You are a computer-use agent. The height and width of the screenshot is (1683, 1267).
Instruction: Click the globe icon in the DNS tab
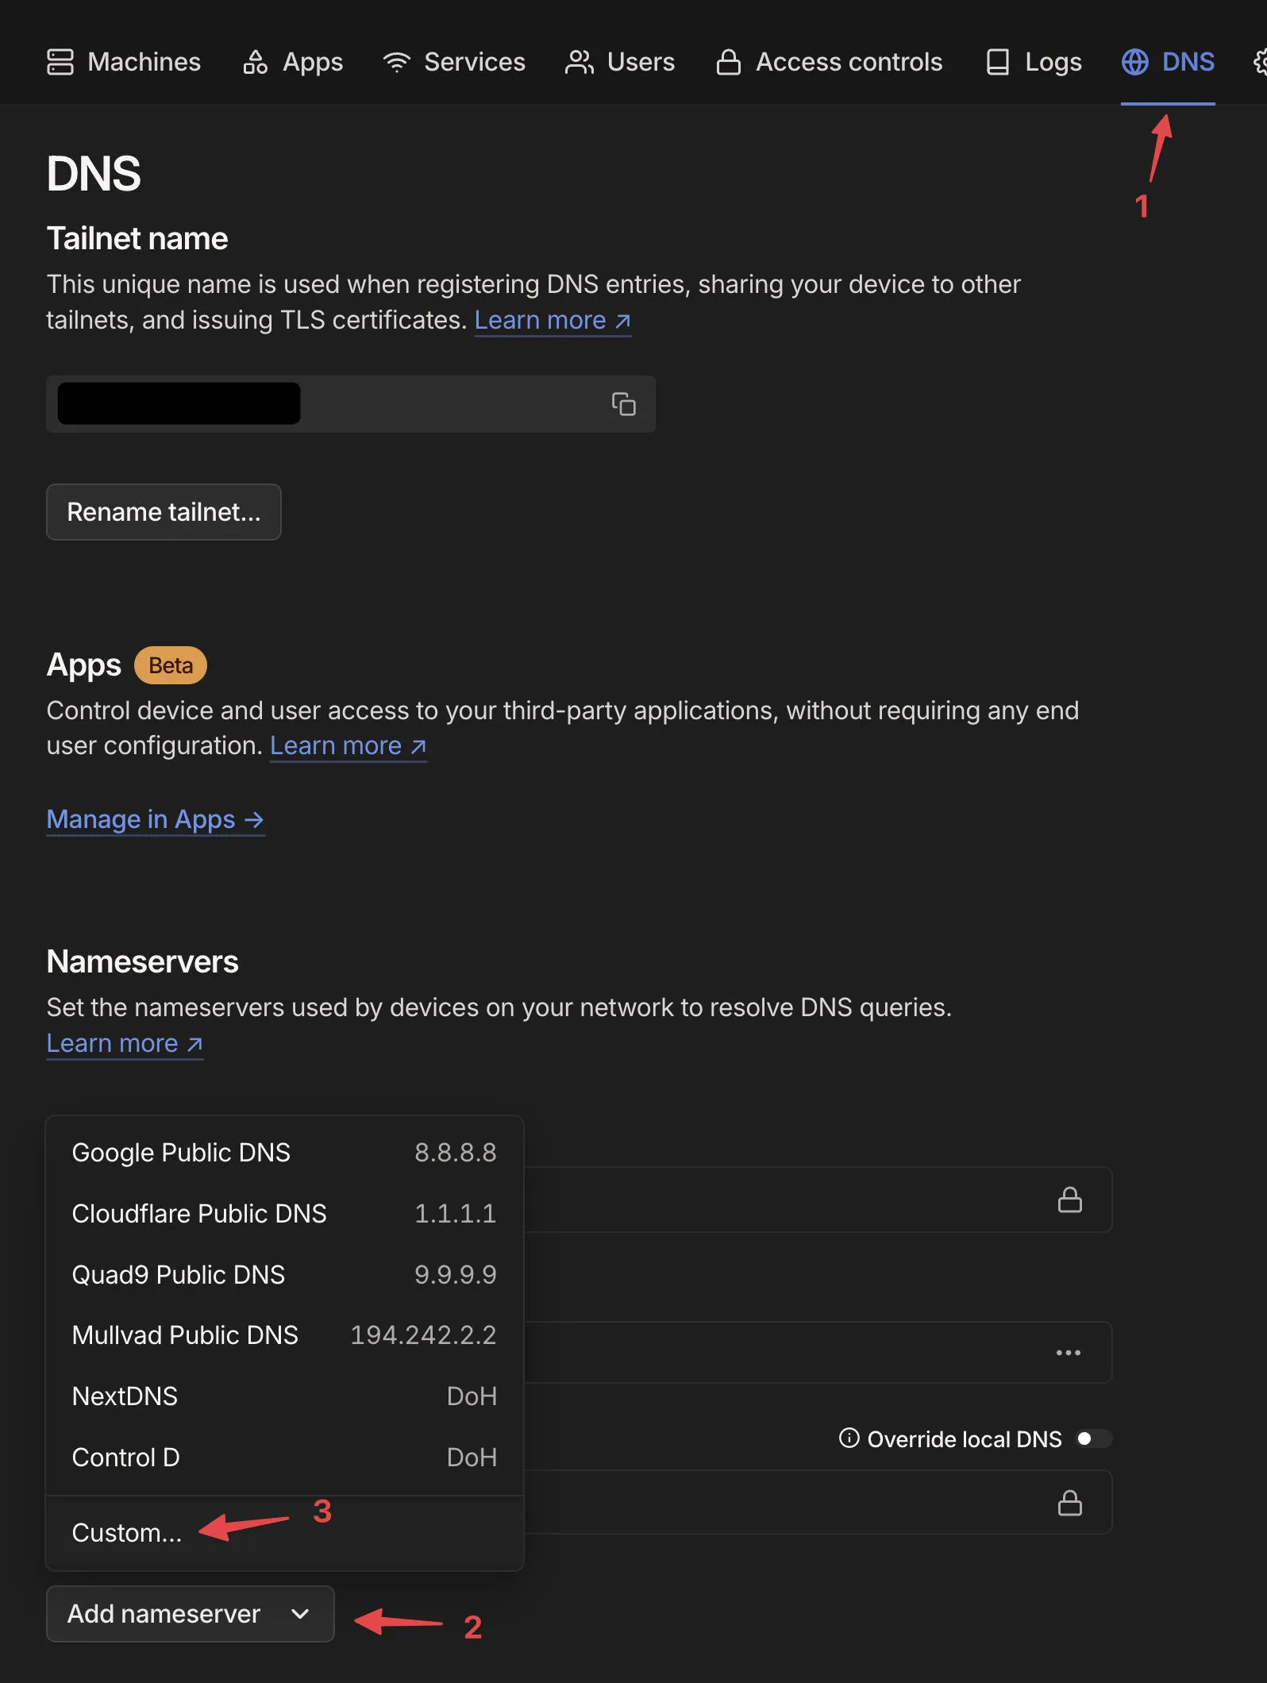tap(1134, 62)
